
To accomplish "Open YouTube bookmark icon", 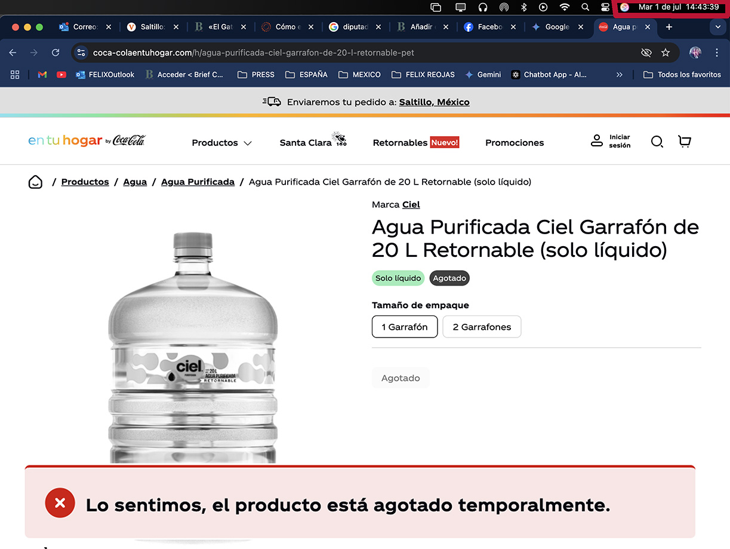I will coord(61,75).
